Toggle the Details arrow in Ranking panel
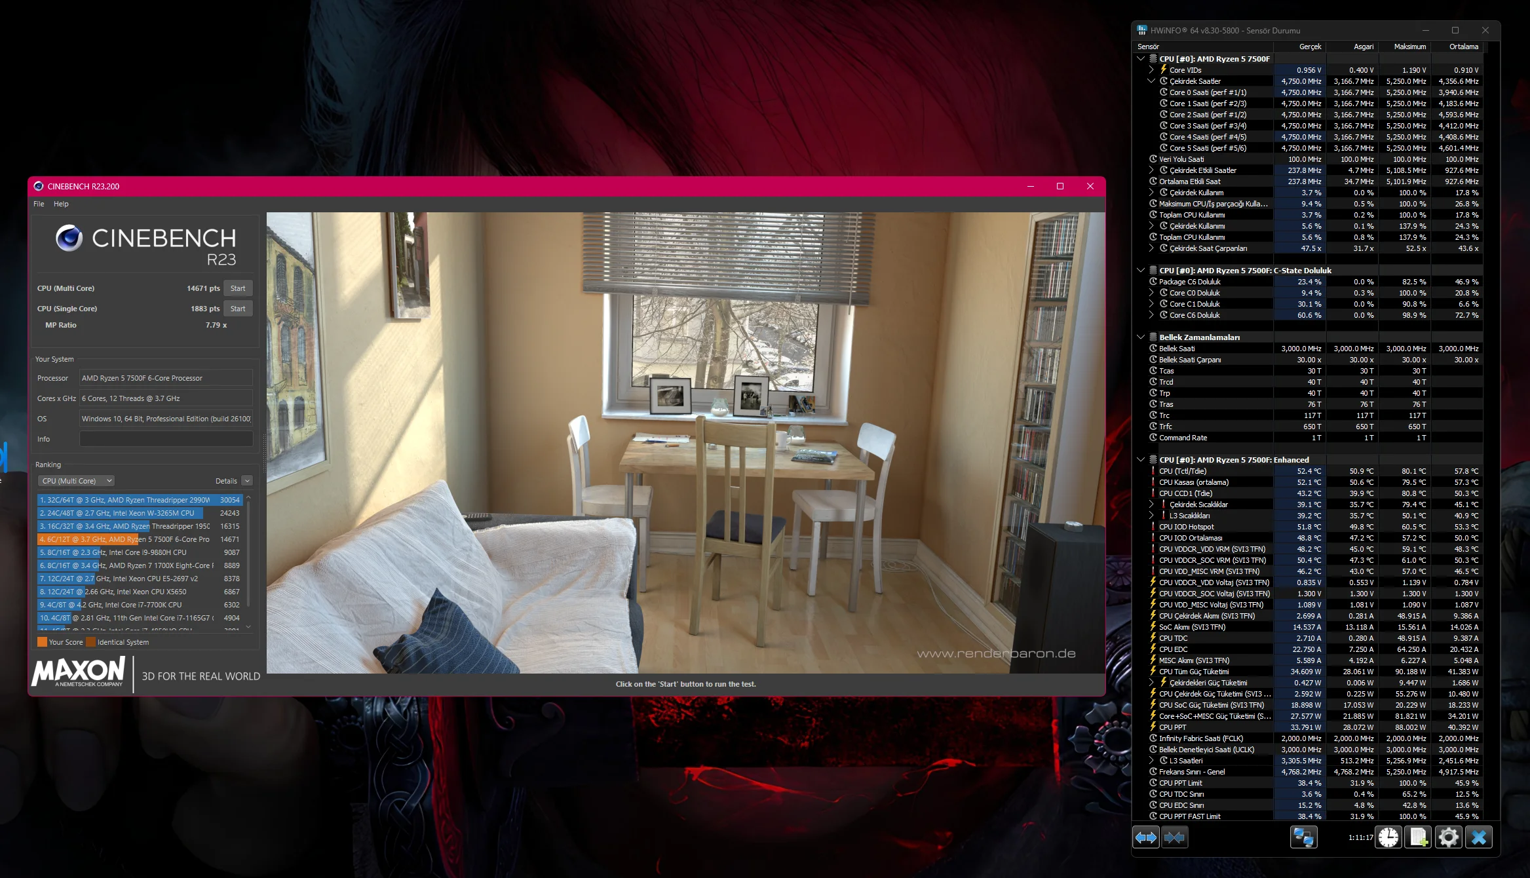 [x=247, y=481]
